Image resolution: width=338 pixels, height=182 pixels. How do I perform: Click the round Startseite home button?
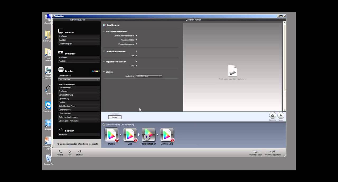pyautogui.click(x=273, y=115)
